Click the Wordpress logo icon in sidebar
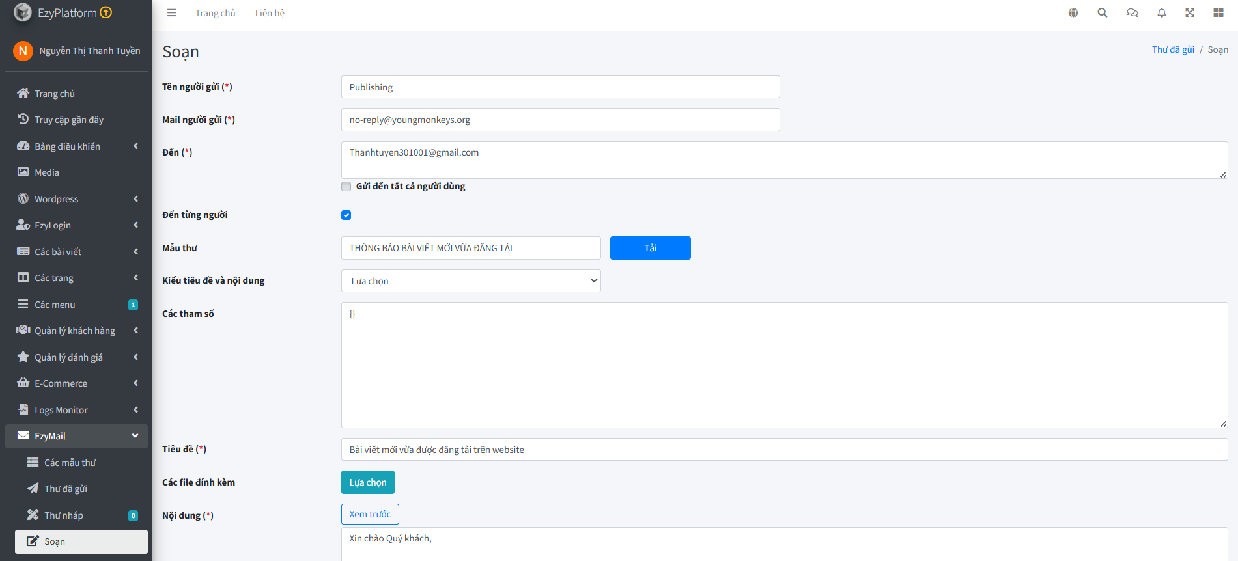This screenshot has width=1238, height=561. (x=23, y=198)
